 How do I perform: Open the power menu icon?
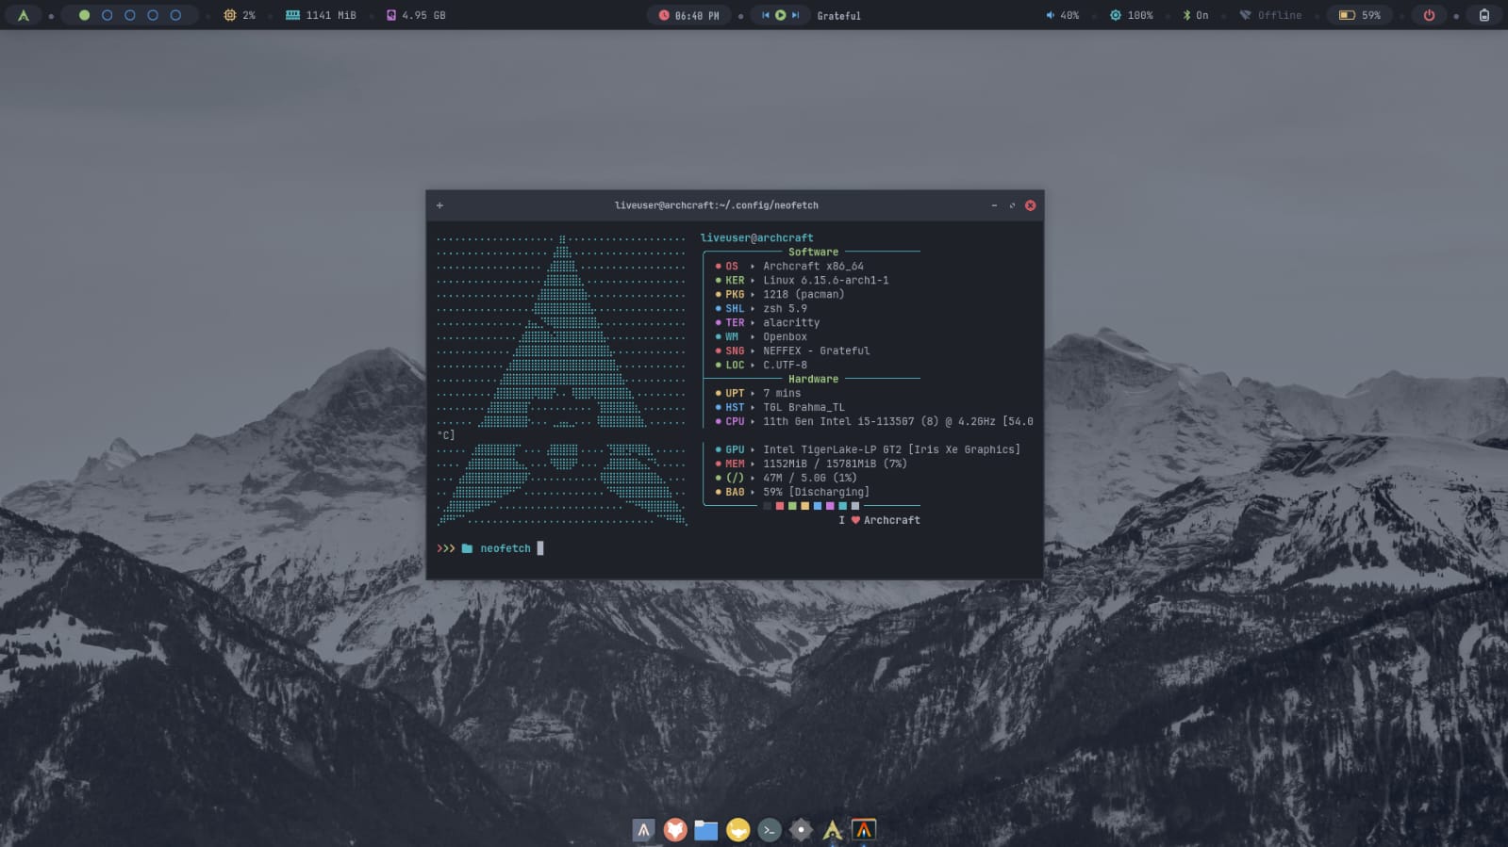[1429, 15]
